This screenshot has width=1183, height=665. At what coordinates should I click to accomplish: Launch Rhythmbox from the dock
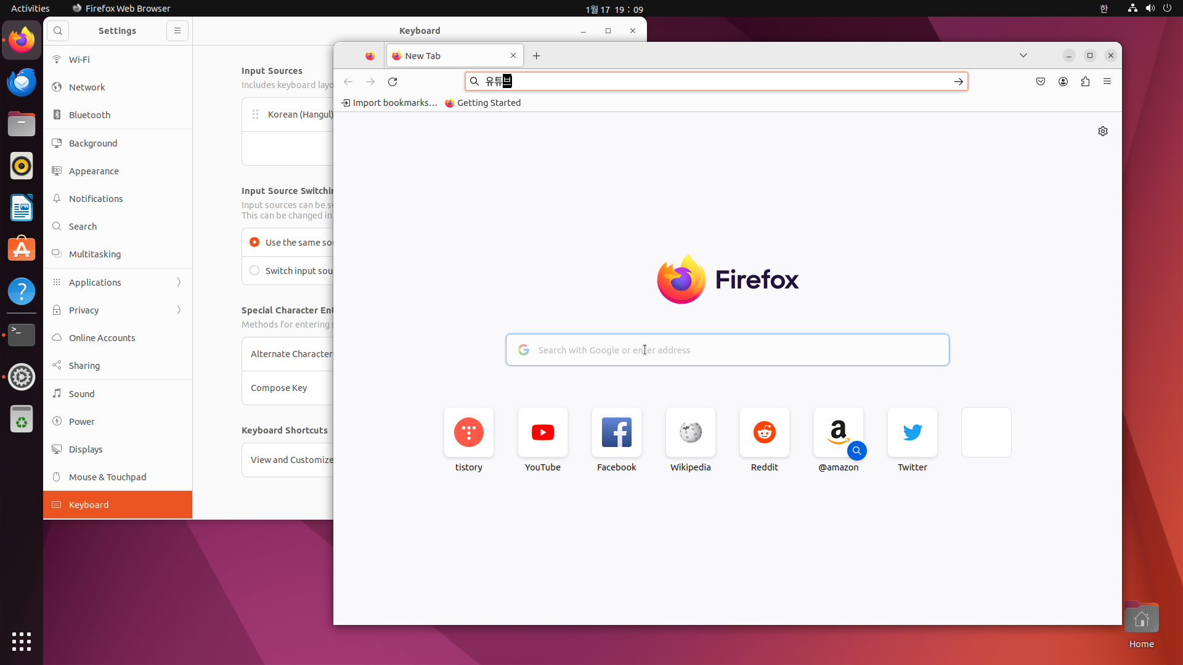pos(22,166)
